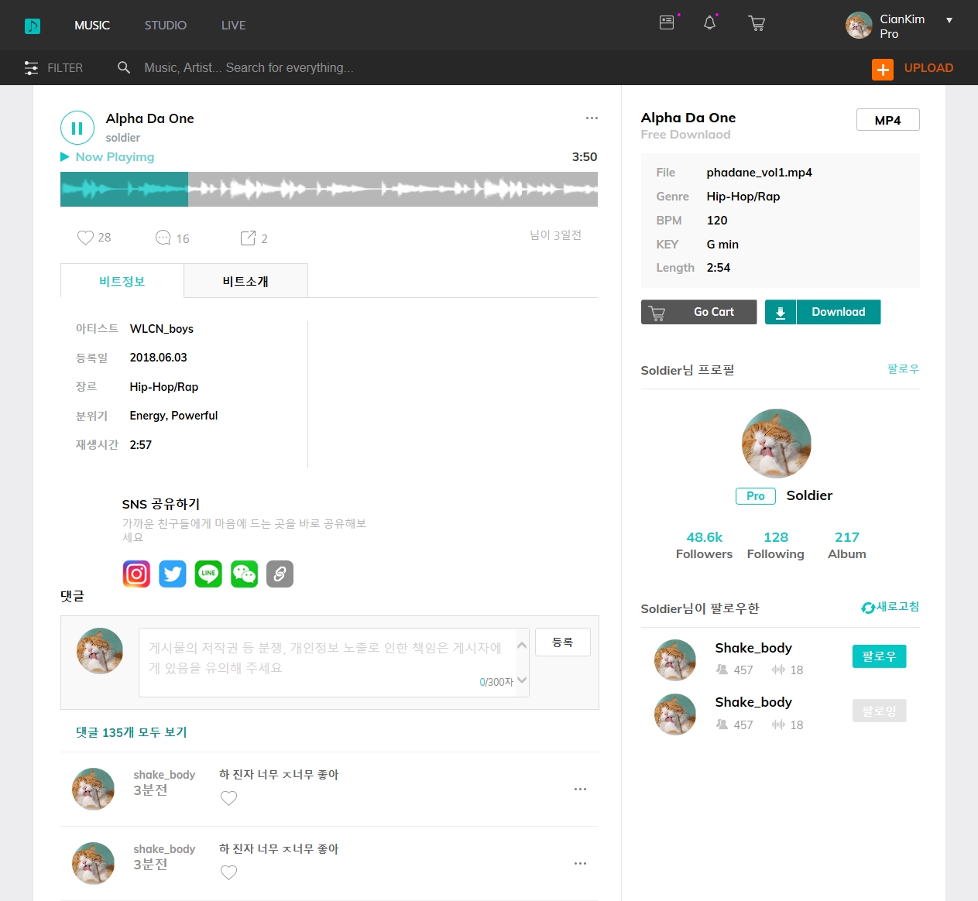The width and height of the screenshot is (978, 901).
Task: Expand the CianKim account dropdown
Action: (949, 21)
